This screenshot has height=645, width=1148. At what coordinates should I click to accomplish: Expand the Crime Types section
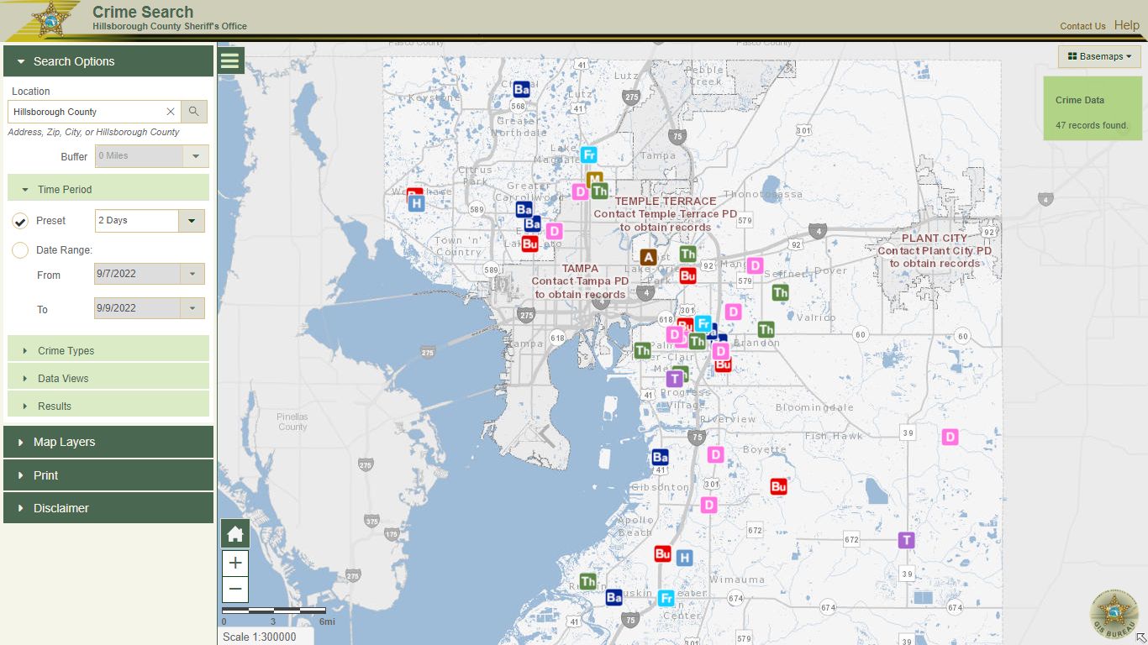pyautogui.click(x=108, y=350)
